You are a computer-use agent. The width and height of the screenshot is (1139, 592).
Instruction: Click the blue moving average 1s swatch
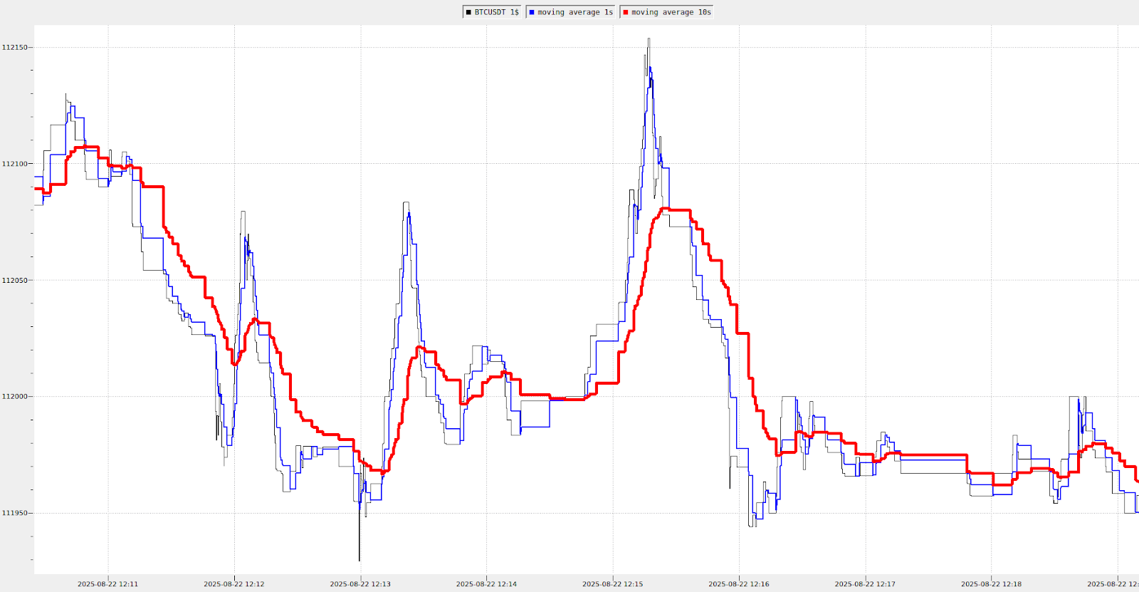[531, 12]
